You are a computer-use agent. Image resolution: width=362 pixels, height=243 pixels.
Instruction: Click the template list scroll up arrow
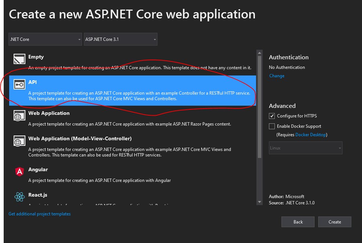pos(259,53)
